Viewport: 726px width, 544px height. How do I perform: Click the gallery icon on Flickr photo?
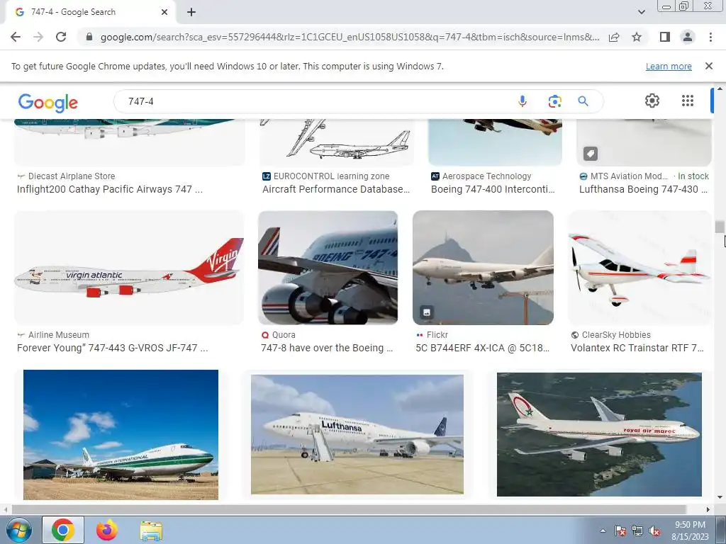(427, 312)
